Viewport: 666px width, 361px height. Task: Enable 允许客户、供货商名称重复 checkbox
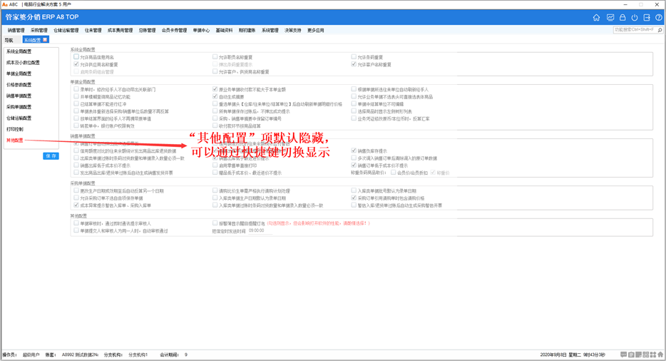(x=215, y=71)
